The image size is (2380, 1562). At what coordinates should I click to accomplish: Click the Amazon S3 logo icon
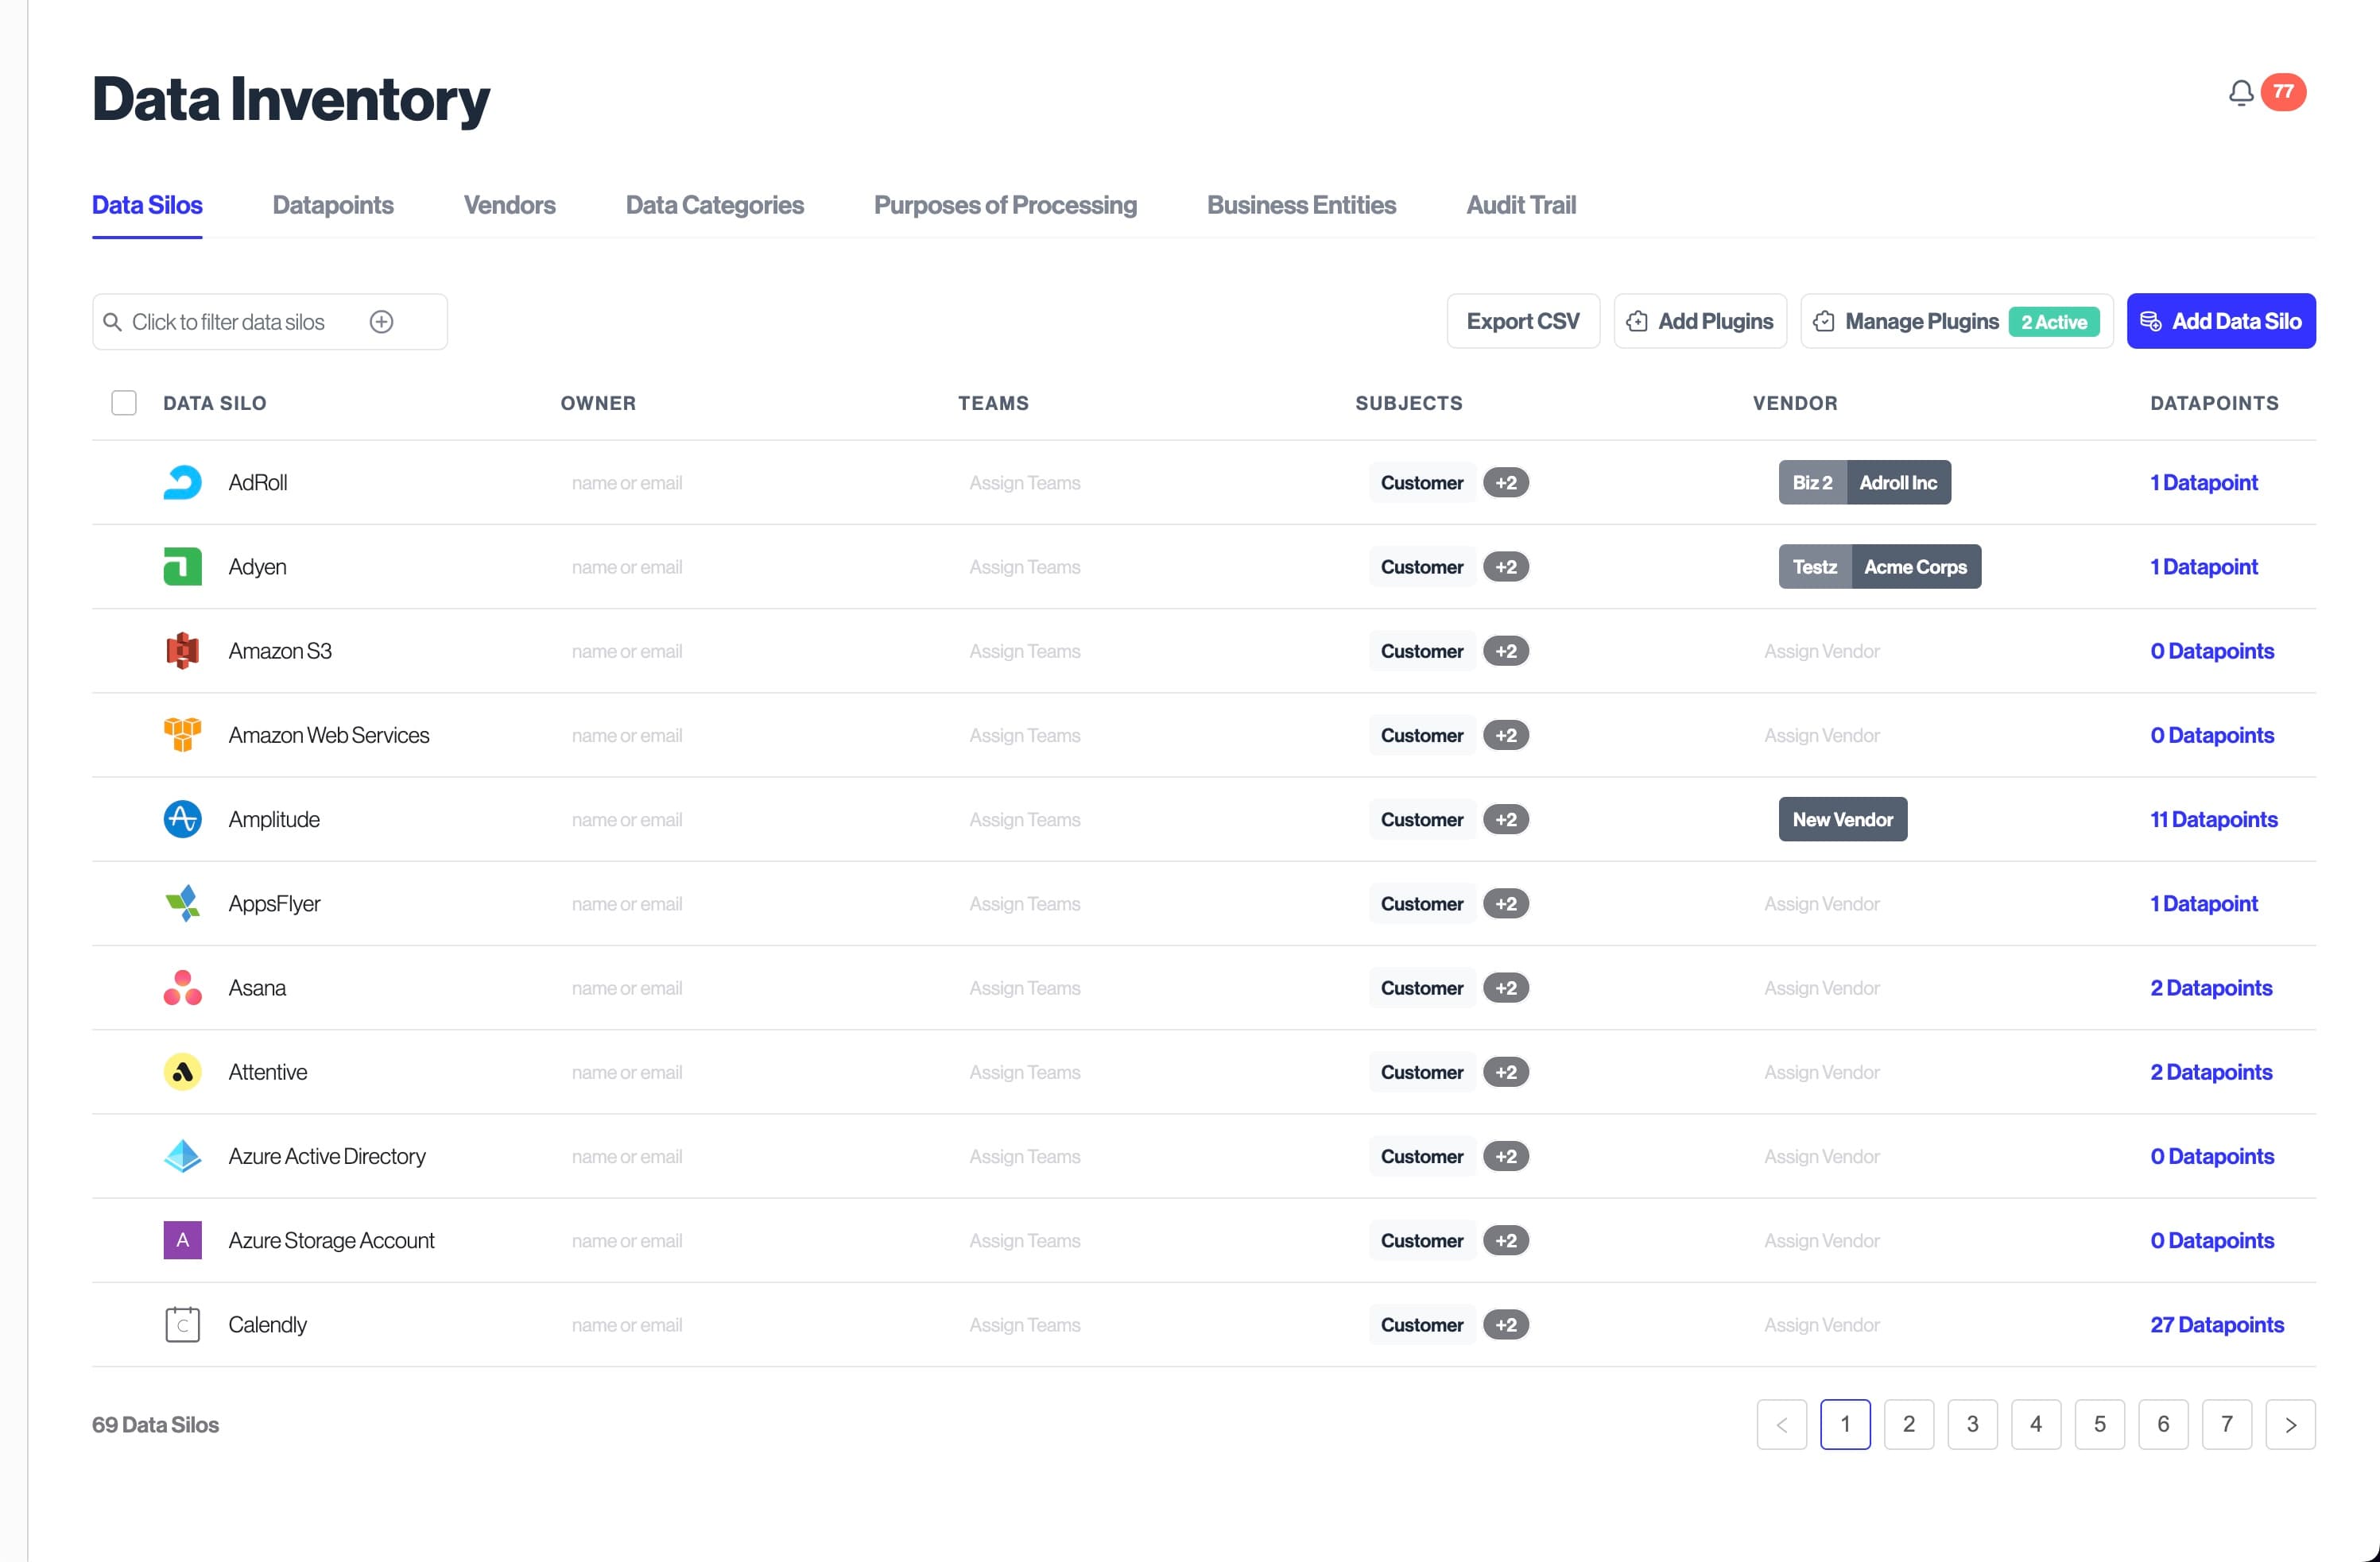182,651
